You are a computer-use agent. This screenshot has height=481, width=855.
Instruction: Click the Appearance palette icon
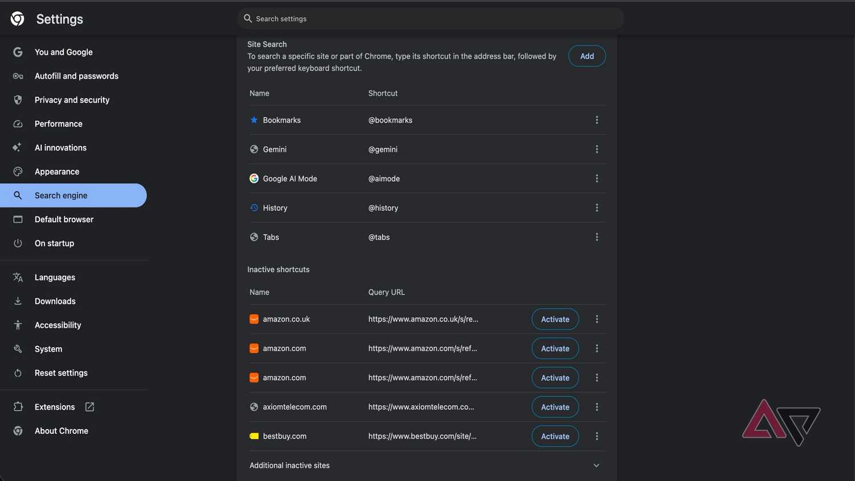pyautogui.click(x=18, y=172)
